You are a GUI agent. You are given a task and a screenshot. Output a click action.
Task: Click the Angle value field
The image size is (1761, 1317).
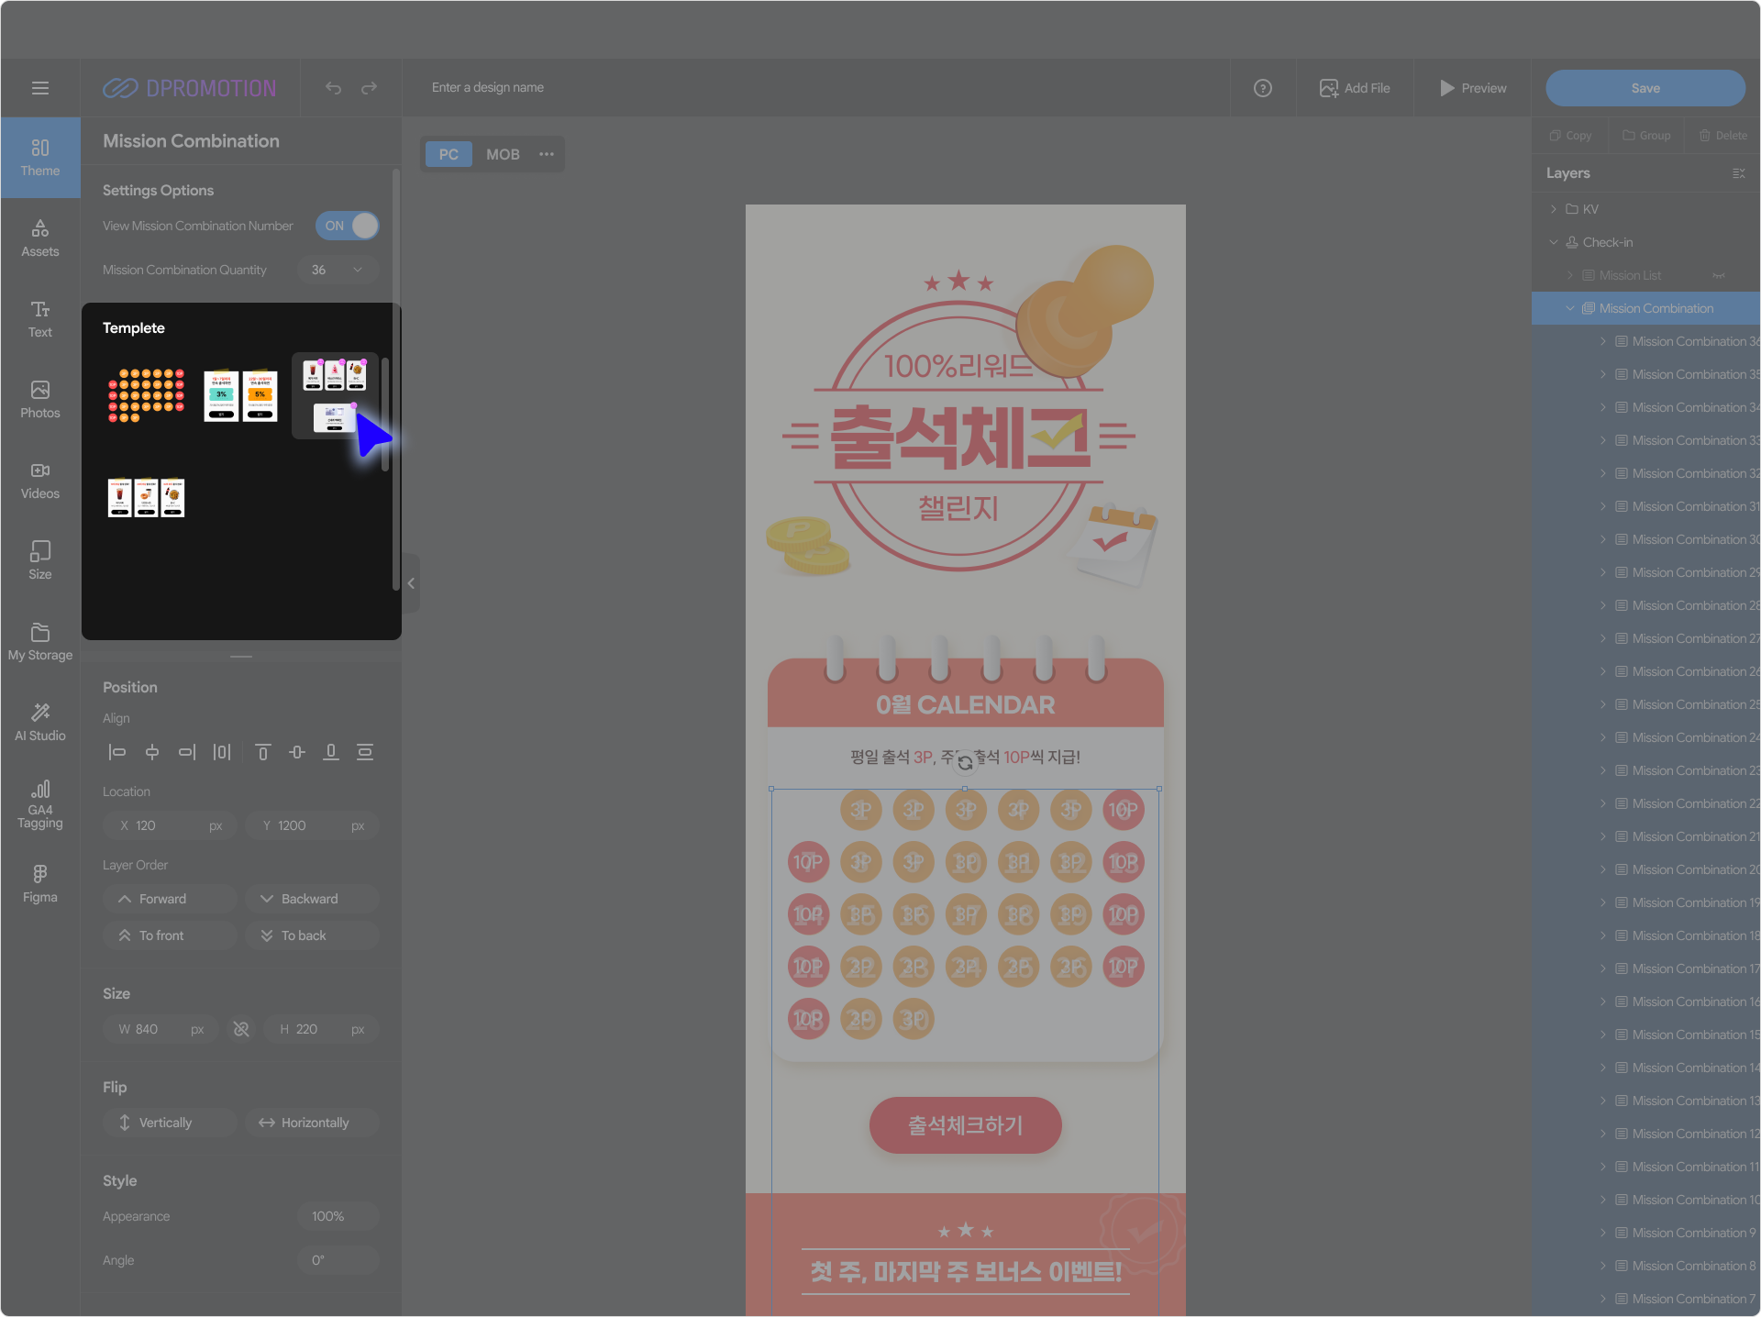[338, 1260]
